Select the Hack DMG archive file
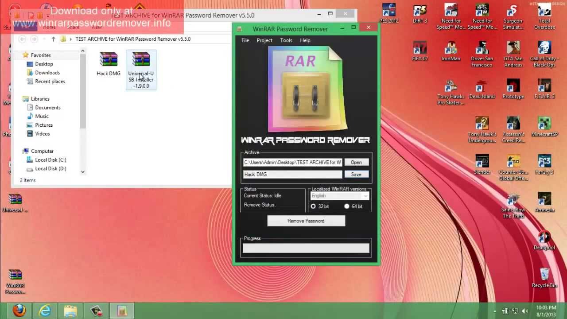The image size is (567, 319). (109, 65)
